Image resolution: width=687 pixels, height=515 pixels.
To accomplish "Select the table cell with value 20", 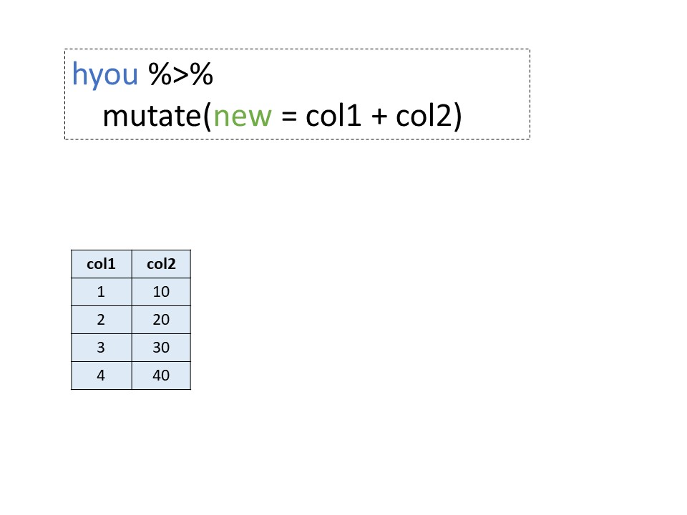I will 161,320.
